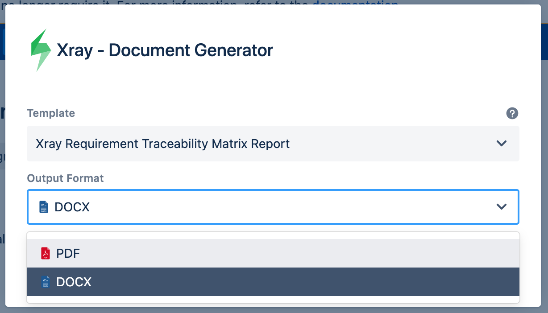Choose PDF from the output format list
The image size is (548, 313).
pyautogui.click(x=273, y=253)
